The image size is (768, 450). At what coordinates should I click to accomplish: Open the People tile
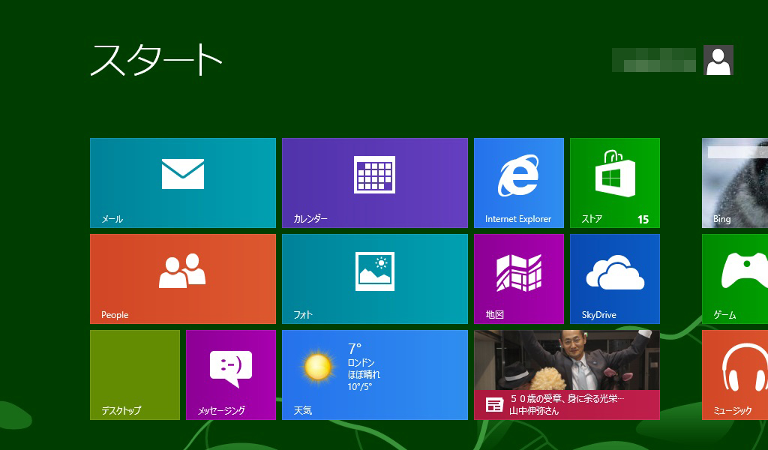point(183,278)
